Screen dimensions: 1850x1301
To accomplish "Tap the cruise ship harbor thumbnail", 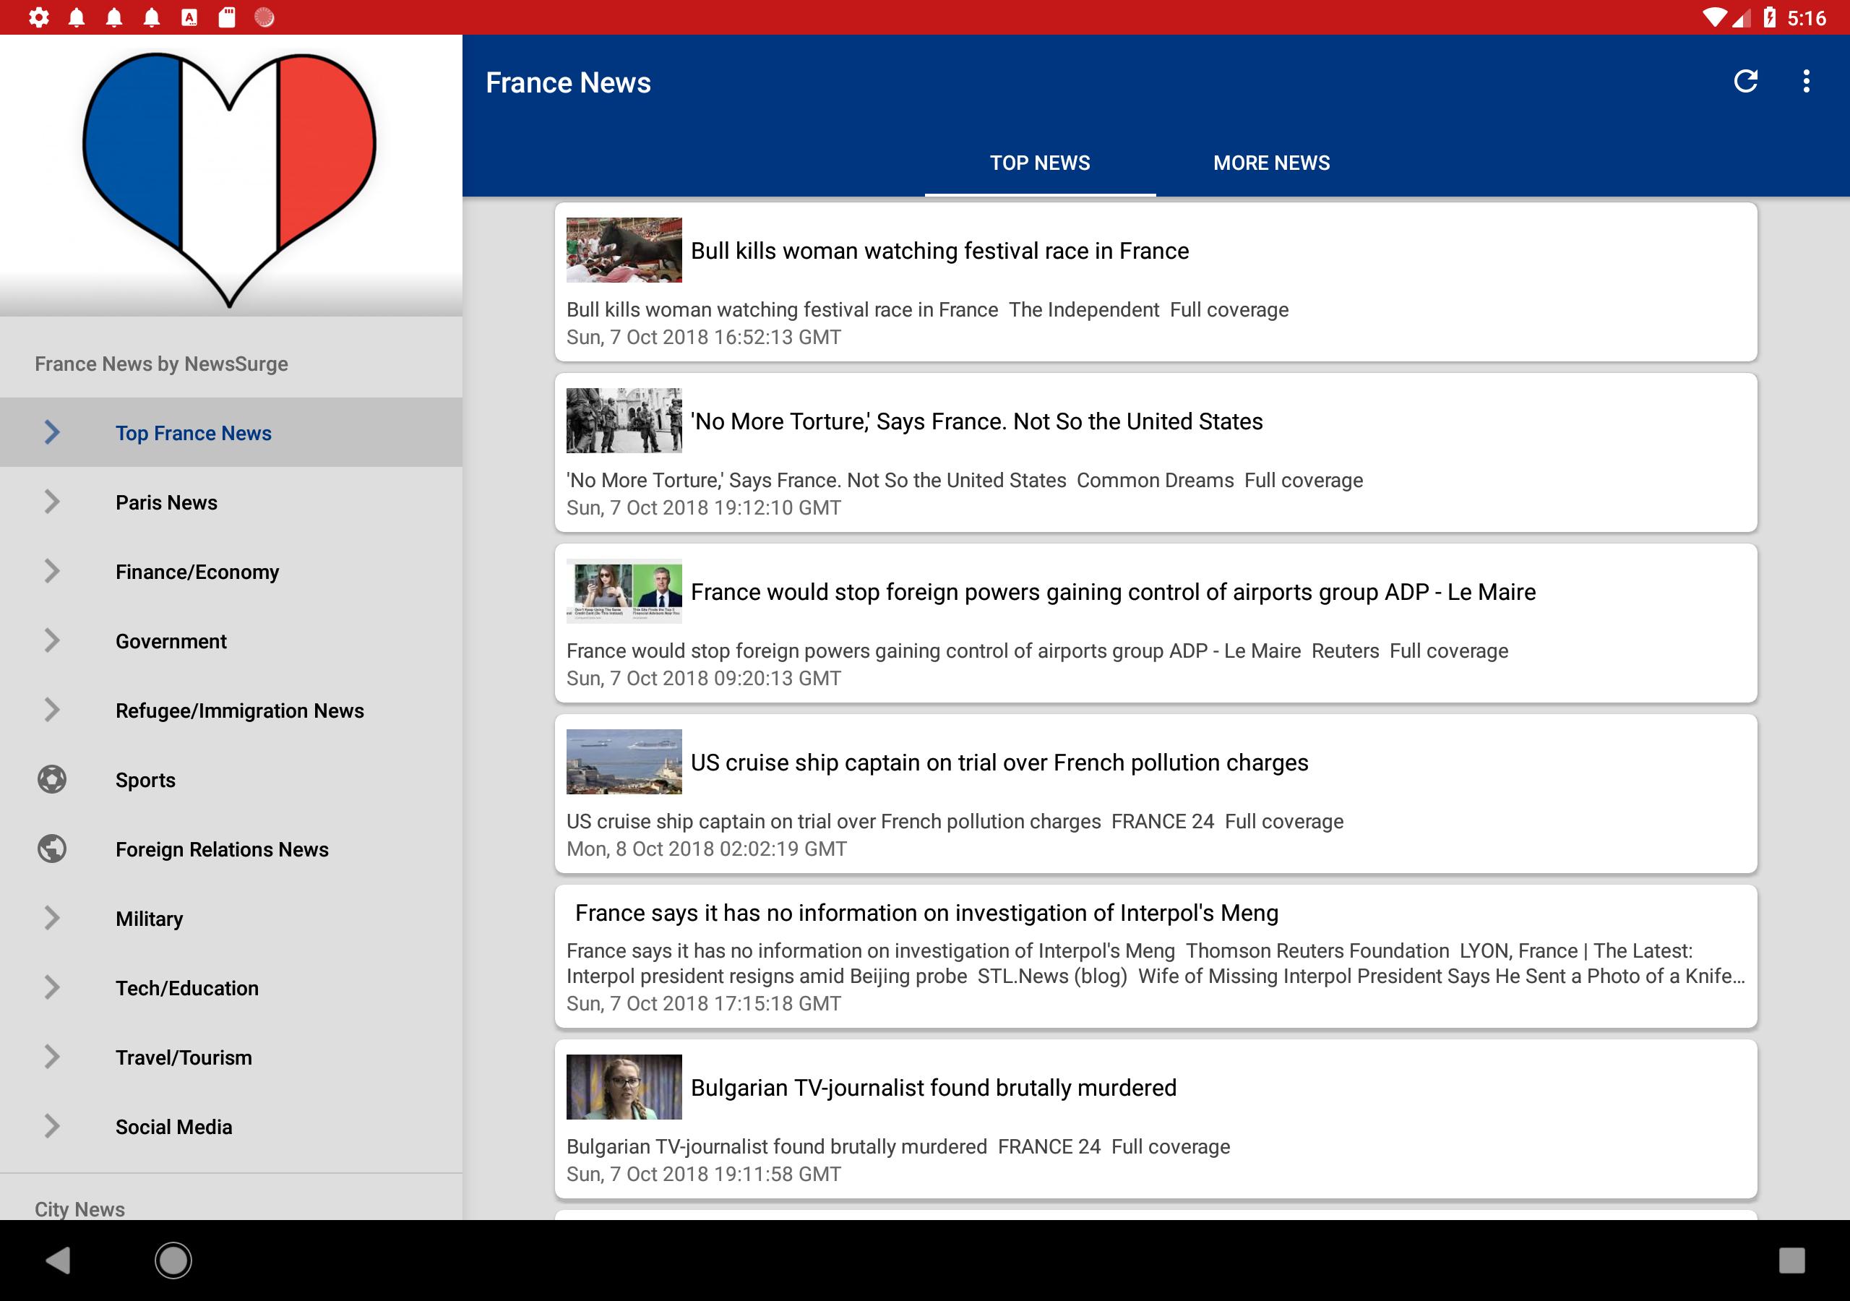I will (624, 762).
